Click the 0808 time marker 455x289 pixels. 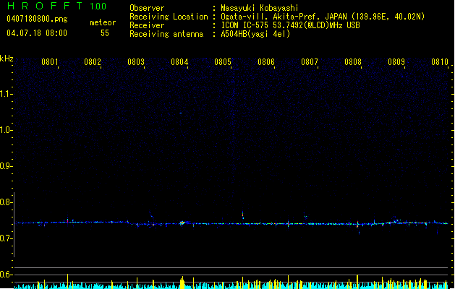click(x=353, y=61)
